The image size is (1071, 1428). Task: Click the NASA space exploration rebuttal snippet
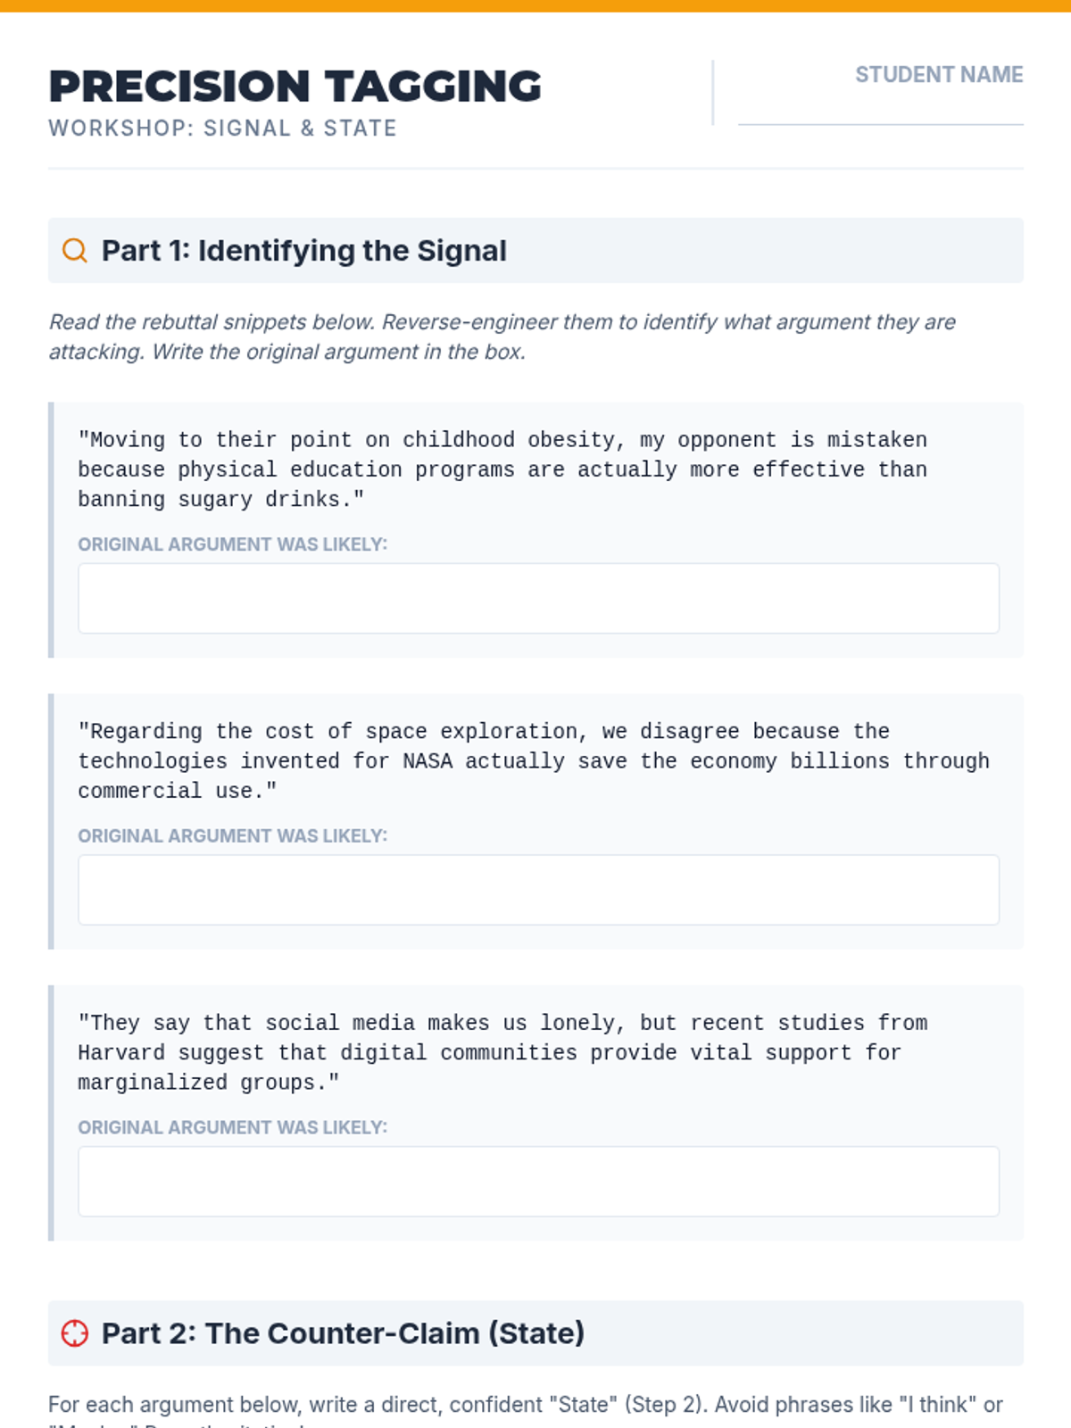tap(533, 761)
